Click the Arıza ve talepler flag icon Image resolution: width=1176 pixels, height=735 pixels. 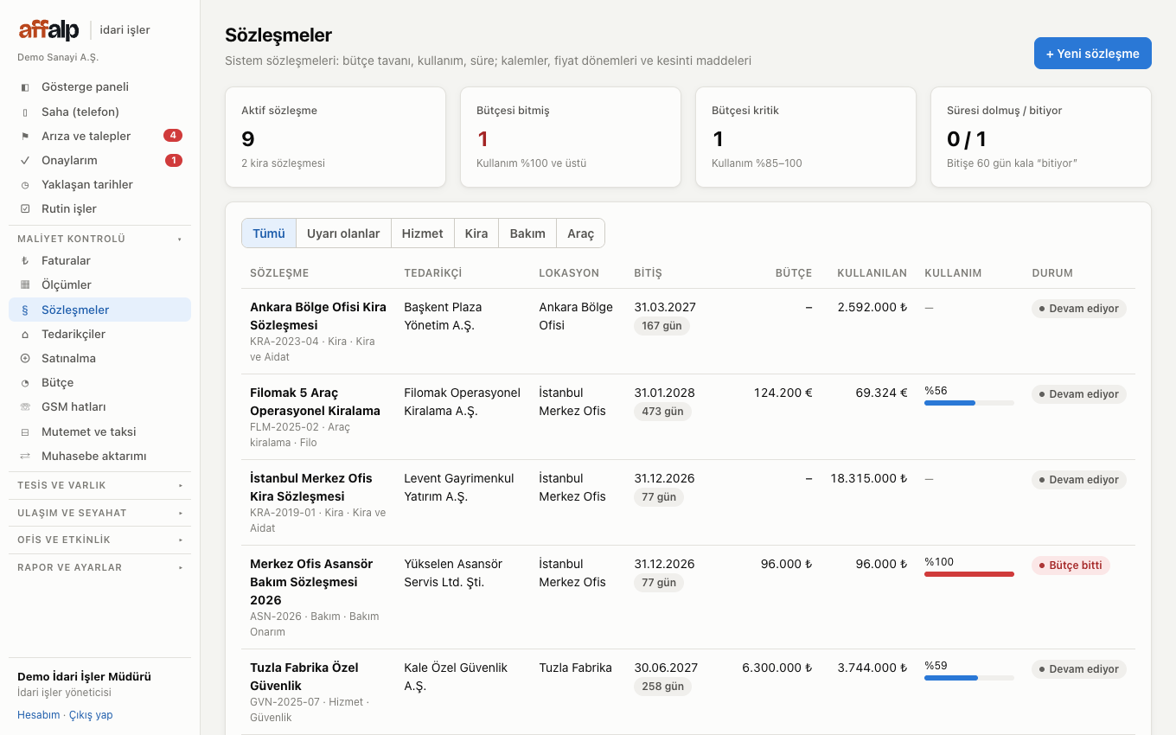25,136
